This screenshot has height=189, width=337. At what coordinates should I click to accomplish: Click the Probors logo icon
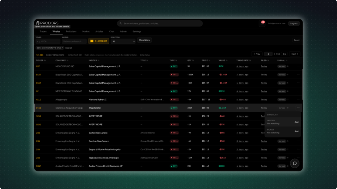coord(38,23)
